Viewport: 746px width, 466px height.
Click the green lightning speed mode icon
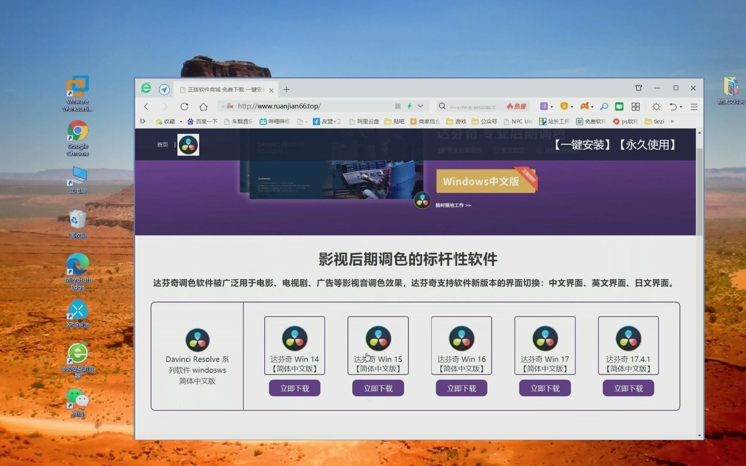(409, 106)
